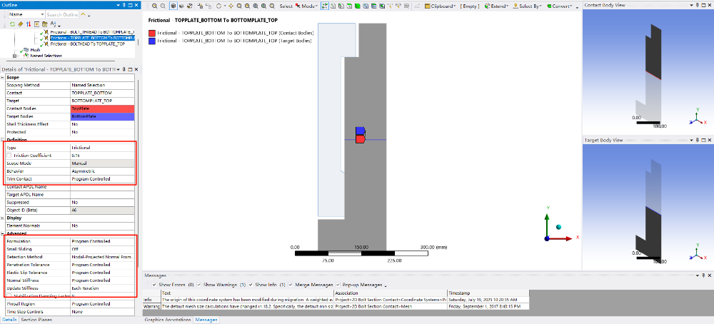Select the Named Selections tree item
This screenshot has width=714, height=324.
[46, 56]
